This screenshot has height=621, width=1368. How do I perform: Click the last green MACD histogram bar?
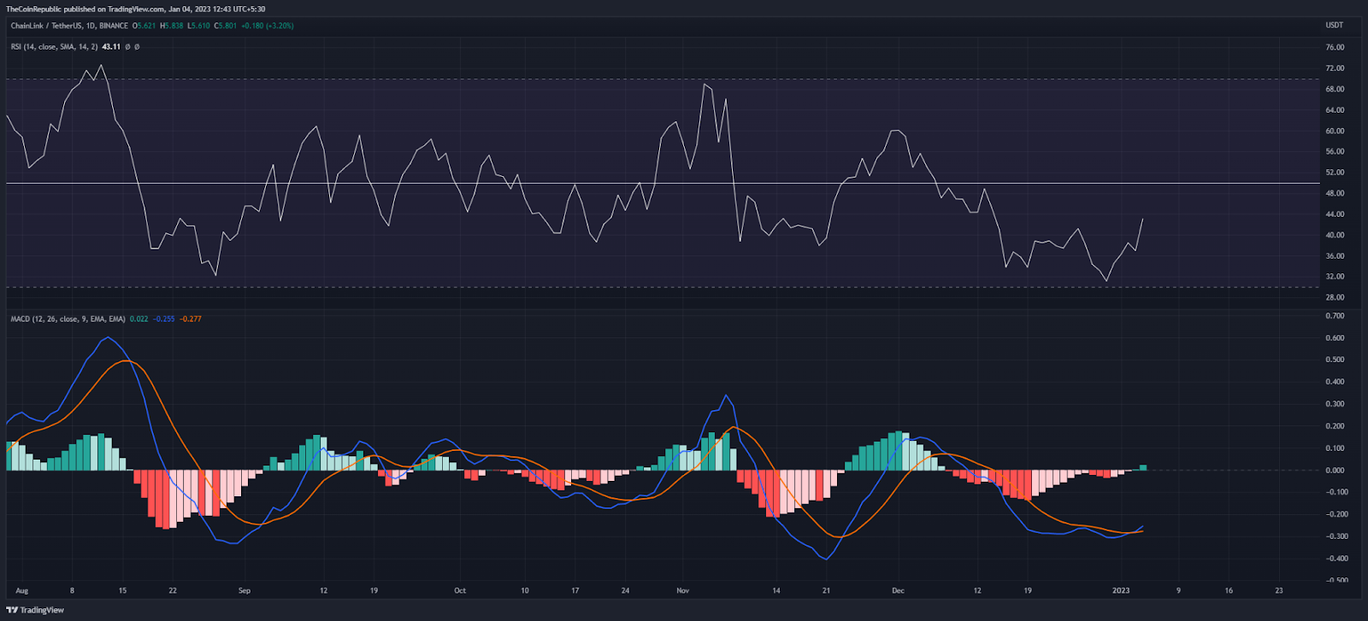point(1143,467)
